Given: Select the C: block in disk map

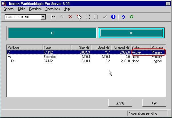Looking at the screenshot, I should pos(53,33).
